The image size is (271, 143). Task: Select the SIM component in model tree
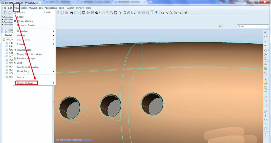(x=10, y=63)
